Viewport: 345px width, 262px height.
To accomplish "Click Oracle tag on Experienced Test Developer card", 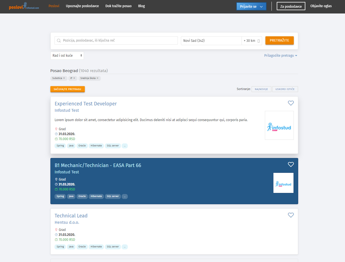I will click(x=82, y=146).
